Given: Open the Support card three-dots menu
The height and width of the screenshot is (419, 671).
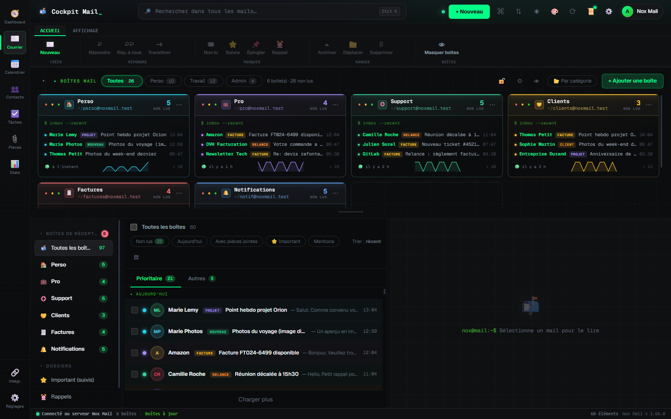Looking at the screenshot, I should (x=492, y=105).
